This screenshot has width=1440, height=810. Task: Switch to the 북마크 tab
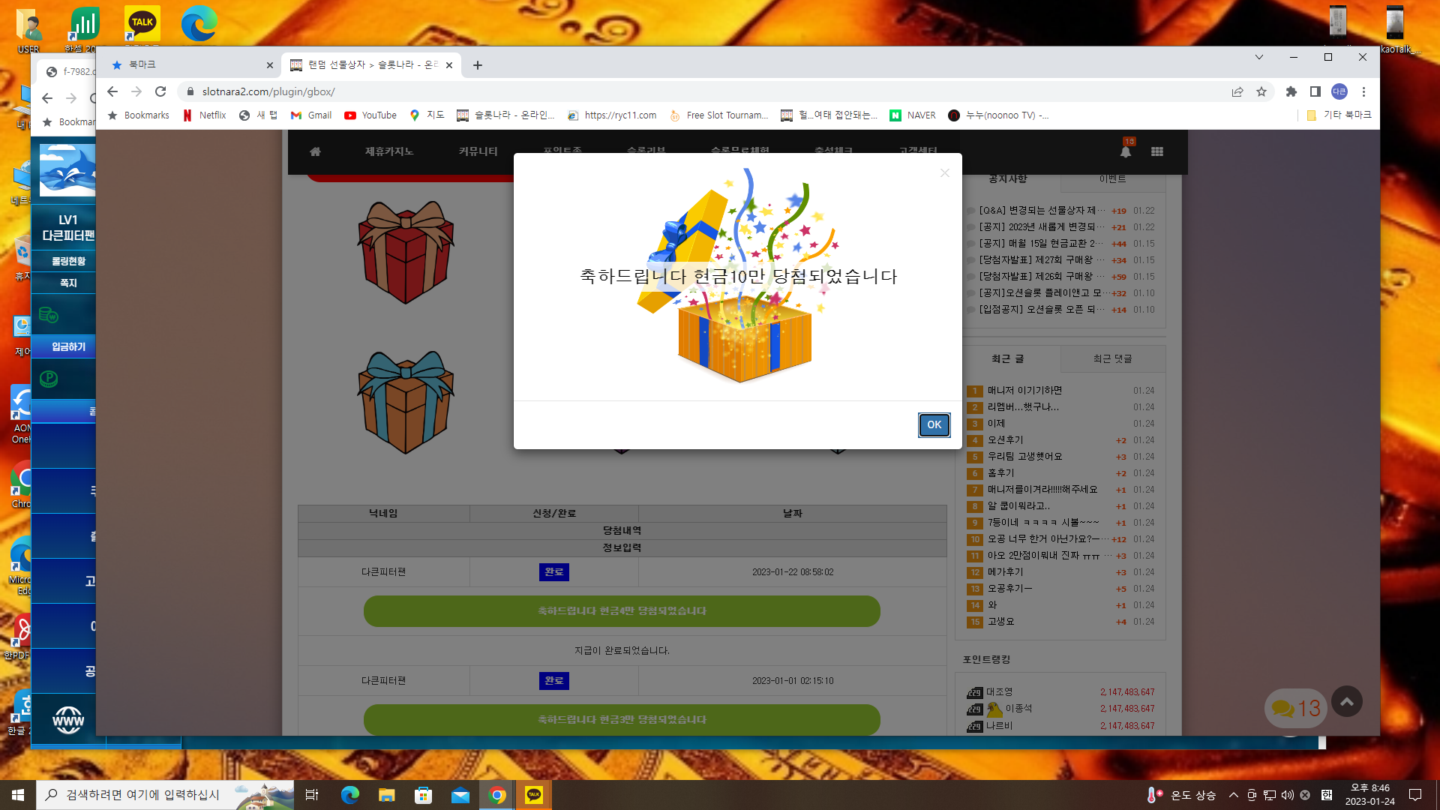point(191,65)
